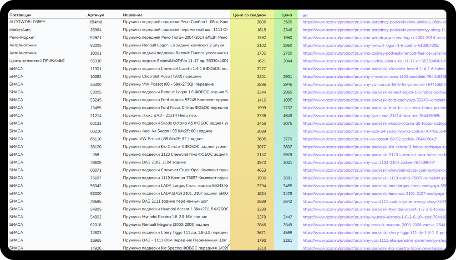Select name cell Пружины ВАЗ 2111 задние переменный шаг

point(166,201)
